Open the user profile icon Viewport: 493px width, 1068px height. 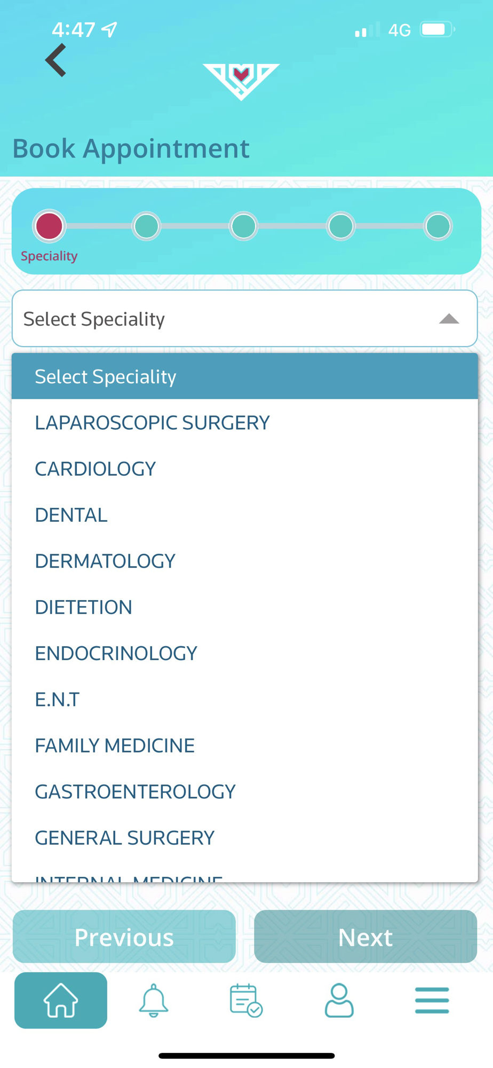[339, 1000]
